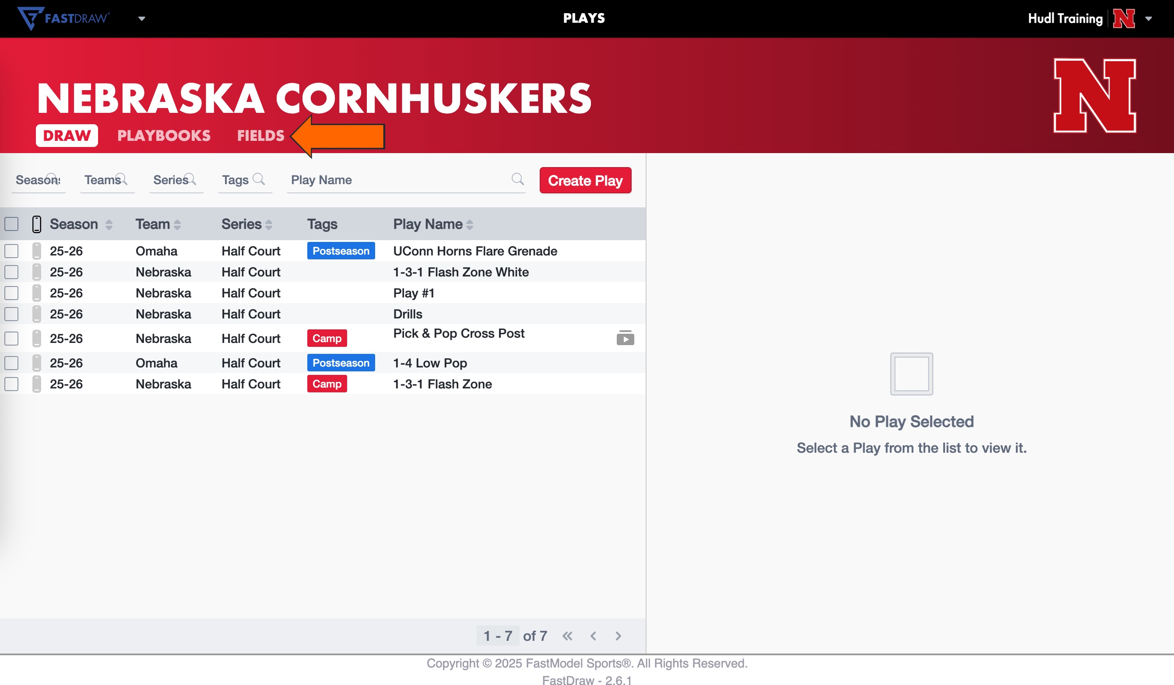The width and height of the screenshot is (1174, 685).
Task: Click the large Nebraska N logo in banner
Action: [1095, 95]
